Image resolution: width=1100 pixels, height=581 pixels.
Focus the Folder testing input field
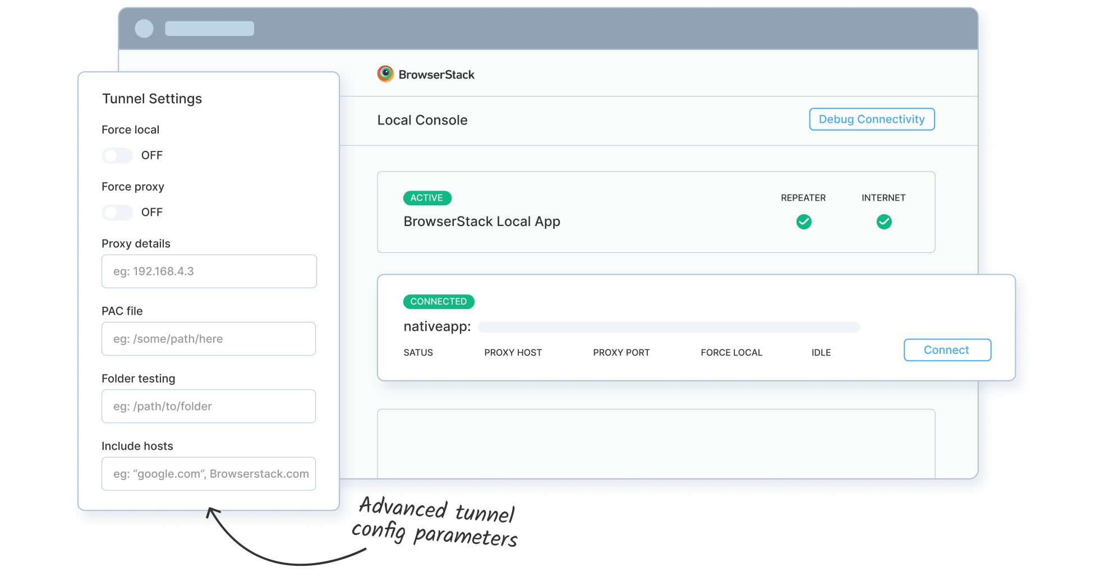click(209, 407)
